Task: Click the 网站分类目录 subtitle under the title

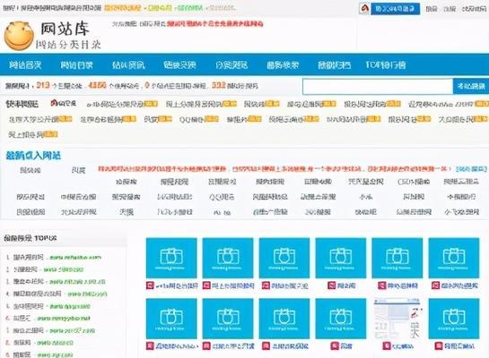Action: point(68,45)
